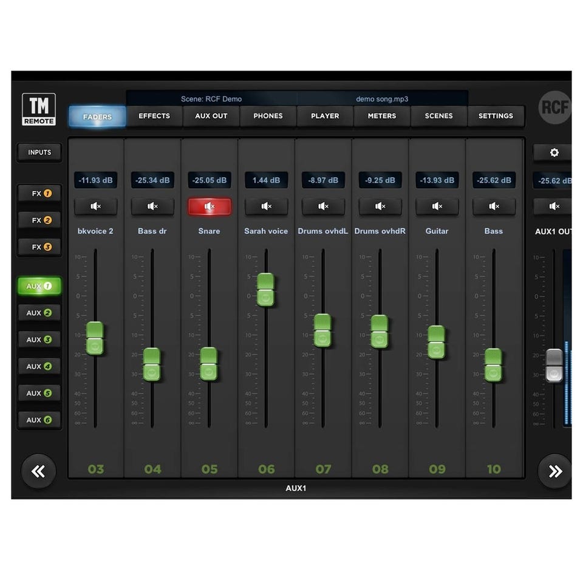
Task: Open the Meters tab
Action: (x=382, y=116)
